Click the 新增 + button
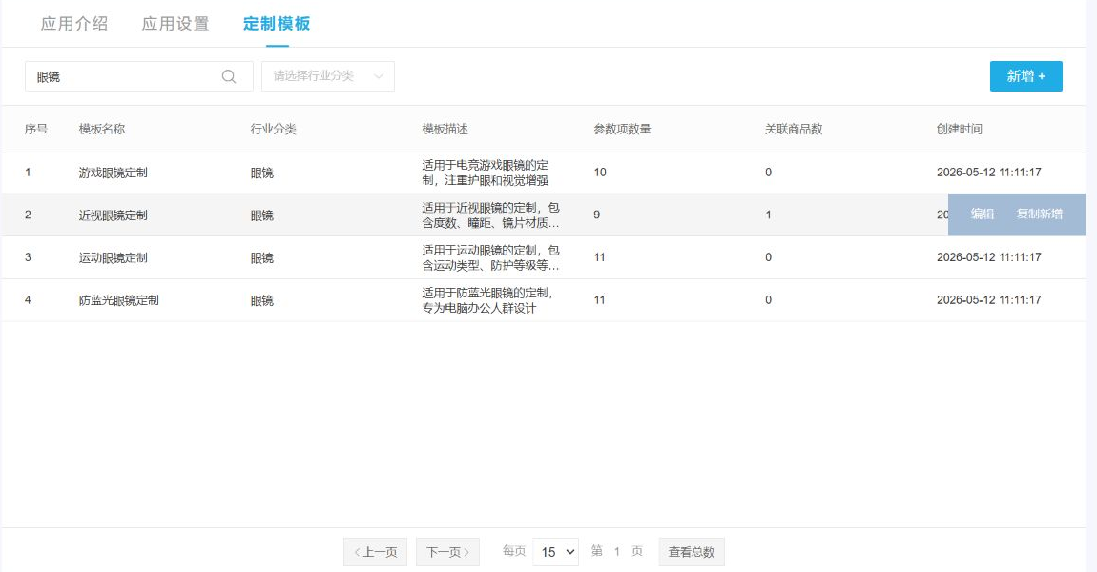 pos(1025,76)
